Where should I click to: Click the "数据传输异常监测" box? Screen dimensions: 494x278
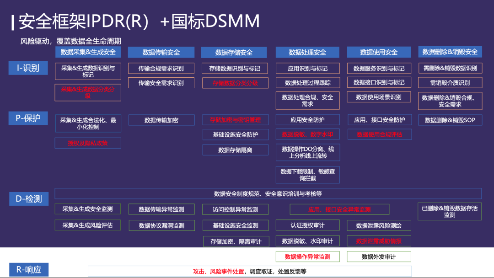(161, 209)
